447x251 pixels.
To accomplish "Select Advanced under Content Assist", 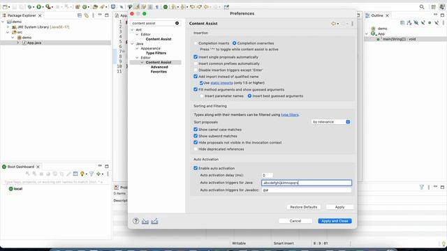I will pos(159,67).
